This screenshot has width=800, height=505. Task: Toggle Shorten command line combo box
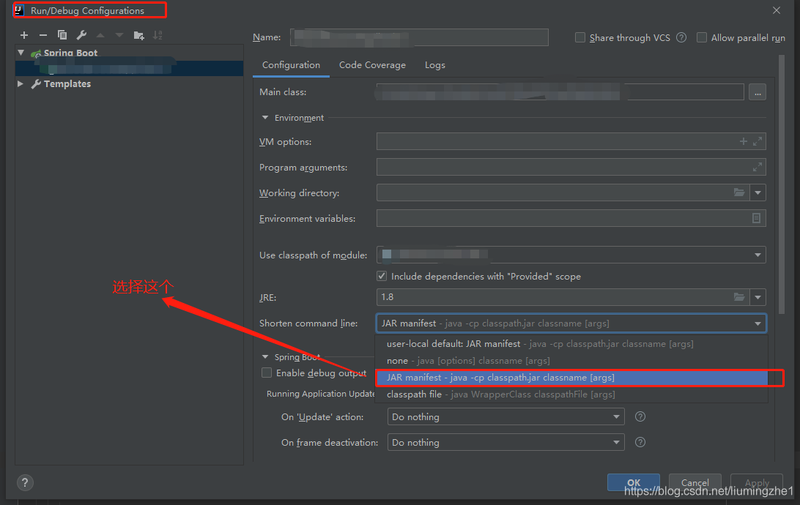point(571,323)
